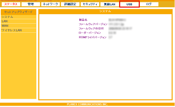Open the ログ tab

coord(149,4)
